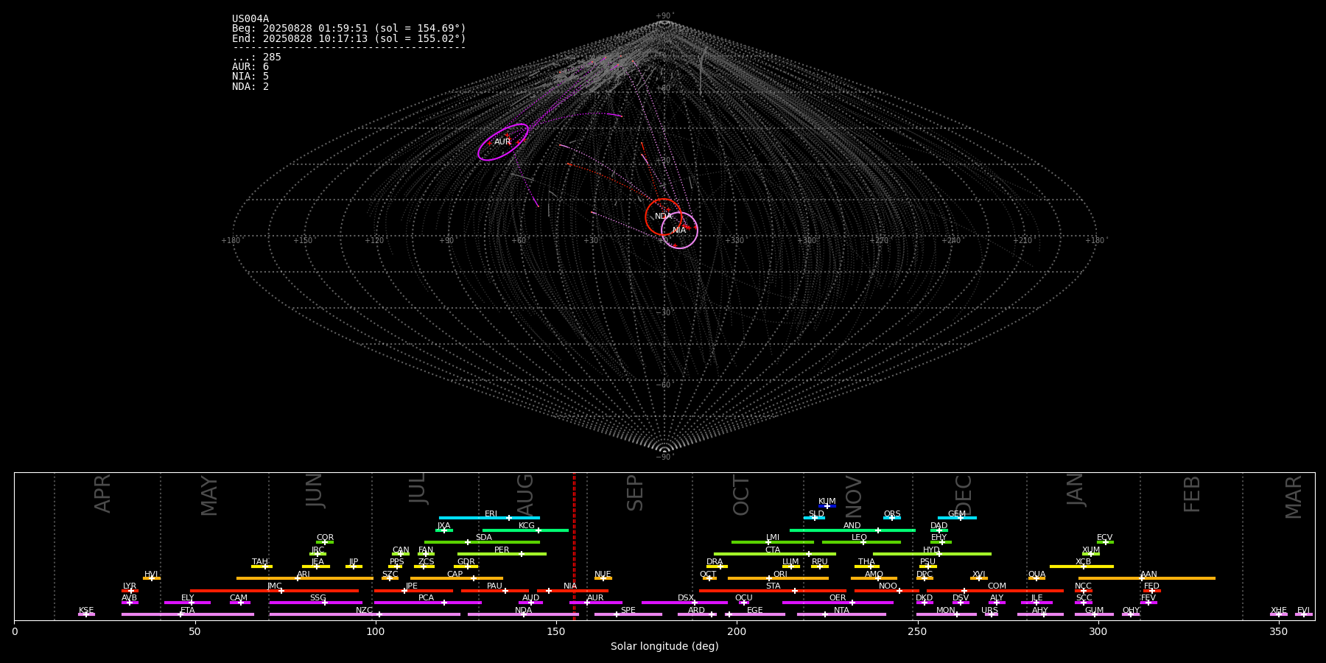Click the NUE shower label
Image resolution: width=1326 pixels, height=663 pixels.
603,575
